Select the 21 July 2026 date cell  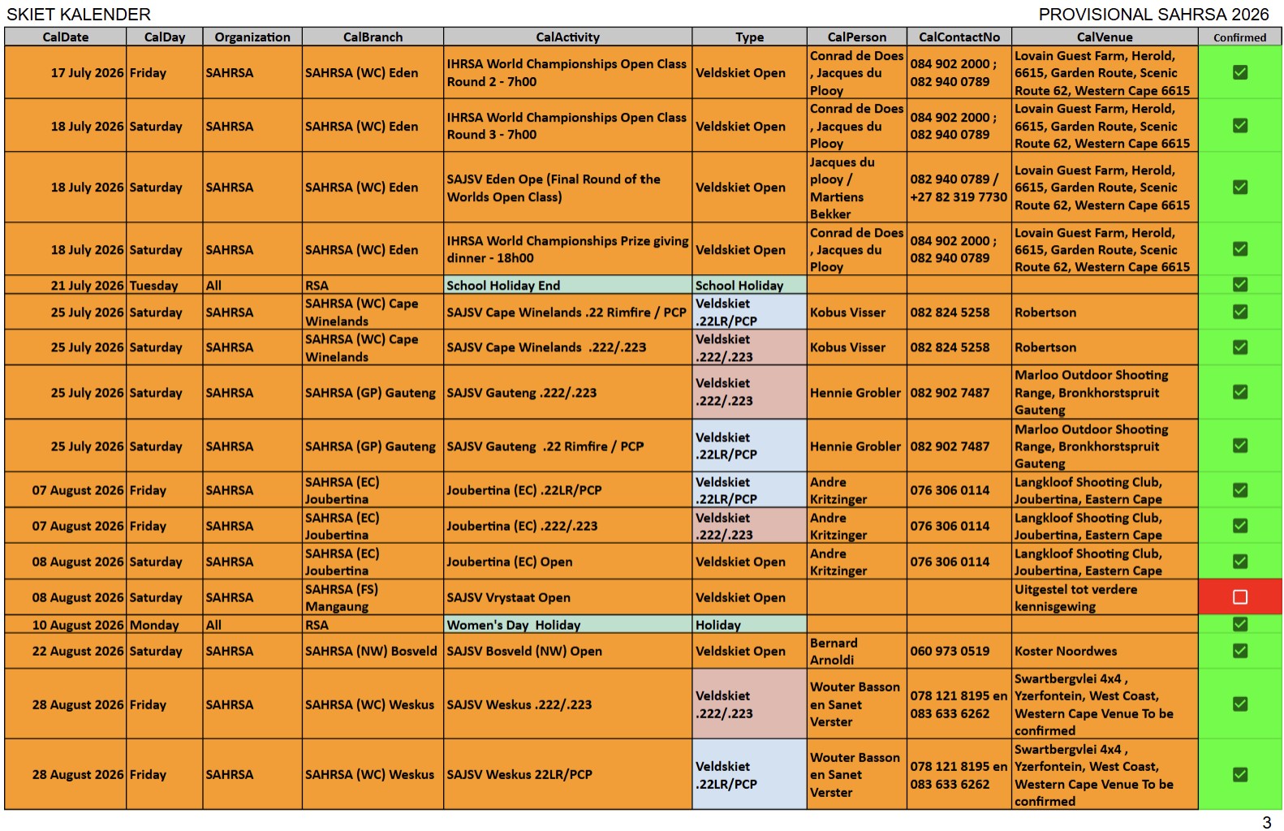point(66,285)
